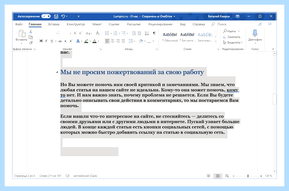The width and height of the screenshot is (289, 191).
Task: Open the Выделить dropdown
Action: pos(233,42)
